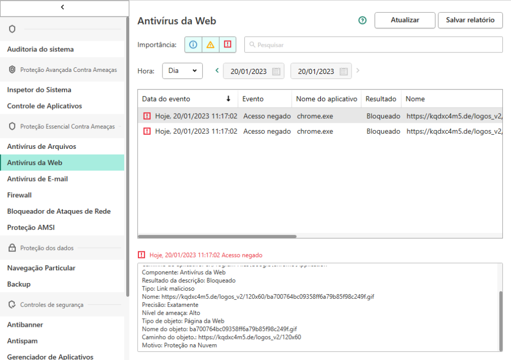Open the Dia period dropdown
The width and height of the screenshot is (511, 360).
pos(182,70)
